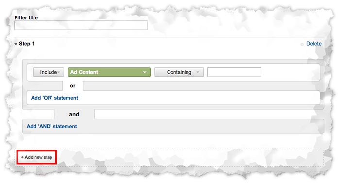Collapse Step 1 using the disclosure triangle
The image size is (340, 183).
point(16,44)
